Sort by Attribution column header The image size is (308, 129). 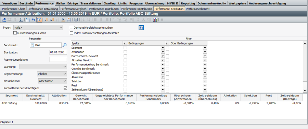pos(59,96)
